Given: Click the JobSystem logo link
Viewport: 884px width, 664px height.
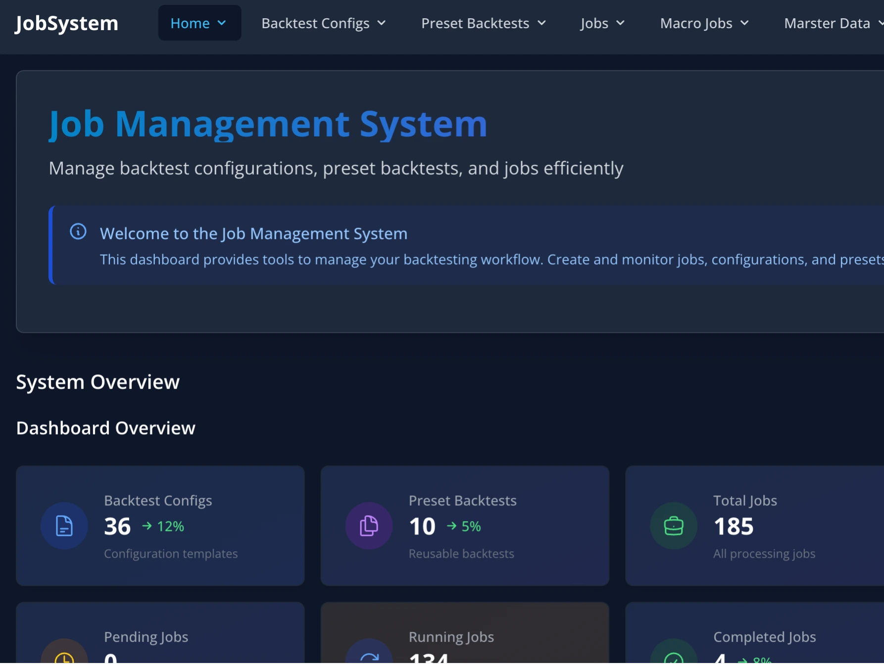Looking at the screenshot, I should click(67, 23).
